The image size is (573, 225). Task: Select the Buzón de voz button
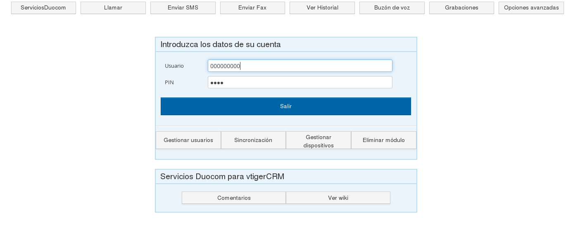[x=392, y=8]
